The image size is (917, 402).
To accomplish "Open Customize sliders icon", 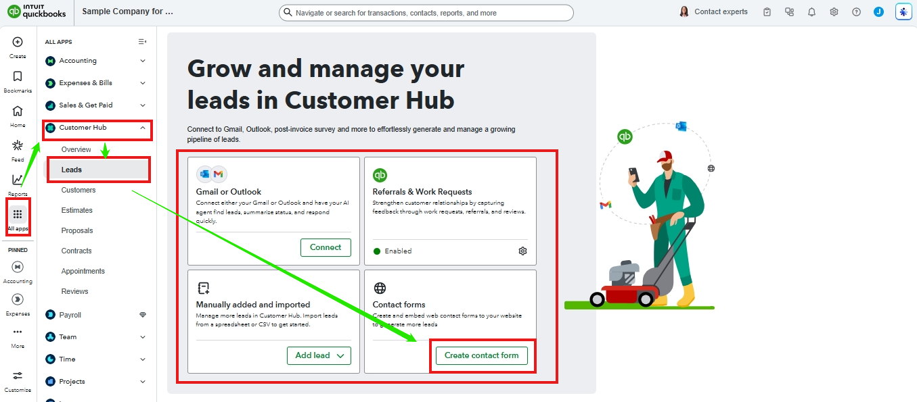I will (18, 376).
